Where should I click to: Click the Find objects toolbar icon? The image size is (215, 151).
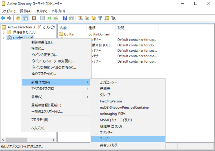pos(107,18)
